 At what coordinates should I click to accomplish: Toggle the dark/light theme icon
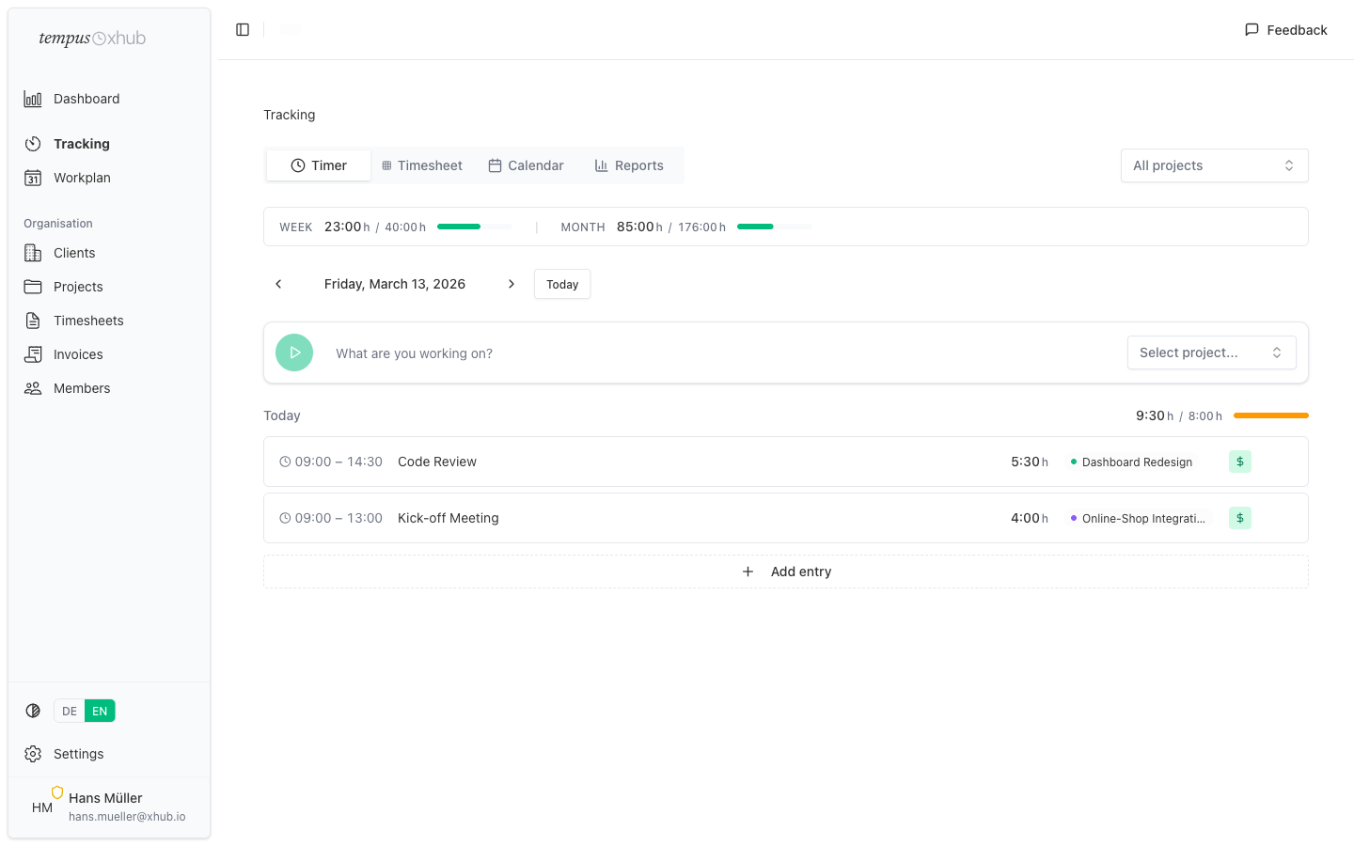coord(33,711)
